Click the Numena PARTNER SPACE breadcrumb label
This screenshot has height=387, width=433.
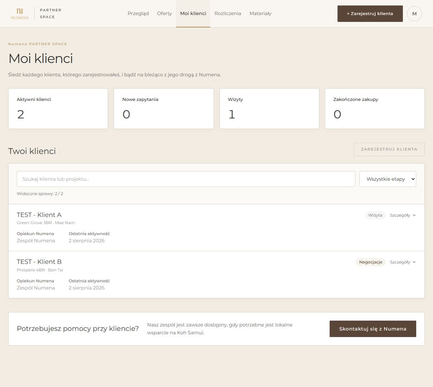click(38, 44)
